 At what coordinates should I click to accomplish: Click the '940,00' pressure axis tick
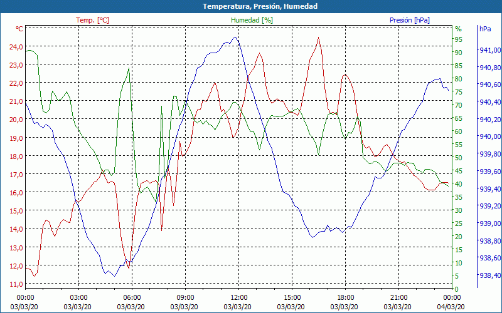490,137
